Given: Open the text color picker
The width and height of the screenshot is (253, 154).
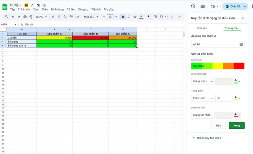Looking at the screenshot, I should point(141,17).
